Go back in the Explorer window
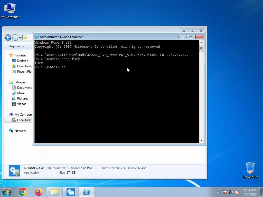The image size is (263, 197). 8,37
